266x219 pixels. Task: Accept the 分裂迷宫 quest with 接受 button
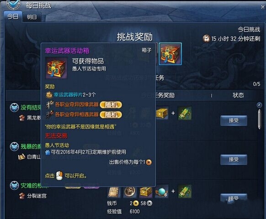[234, 198]
